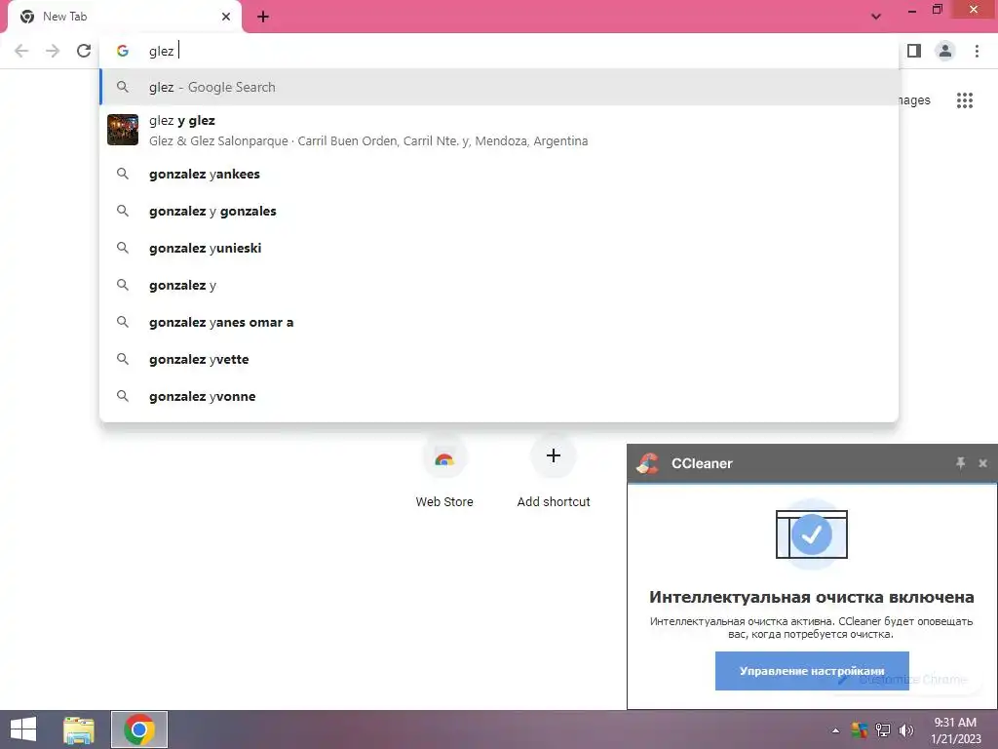Open File Explorer from the taskbar
The width and height of the screenshot is (998, 749).
point(79,729)
